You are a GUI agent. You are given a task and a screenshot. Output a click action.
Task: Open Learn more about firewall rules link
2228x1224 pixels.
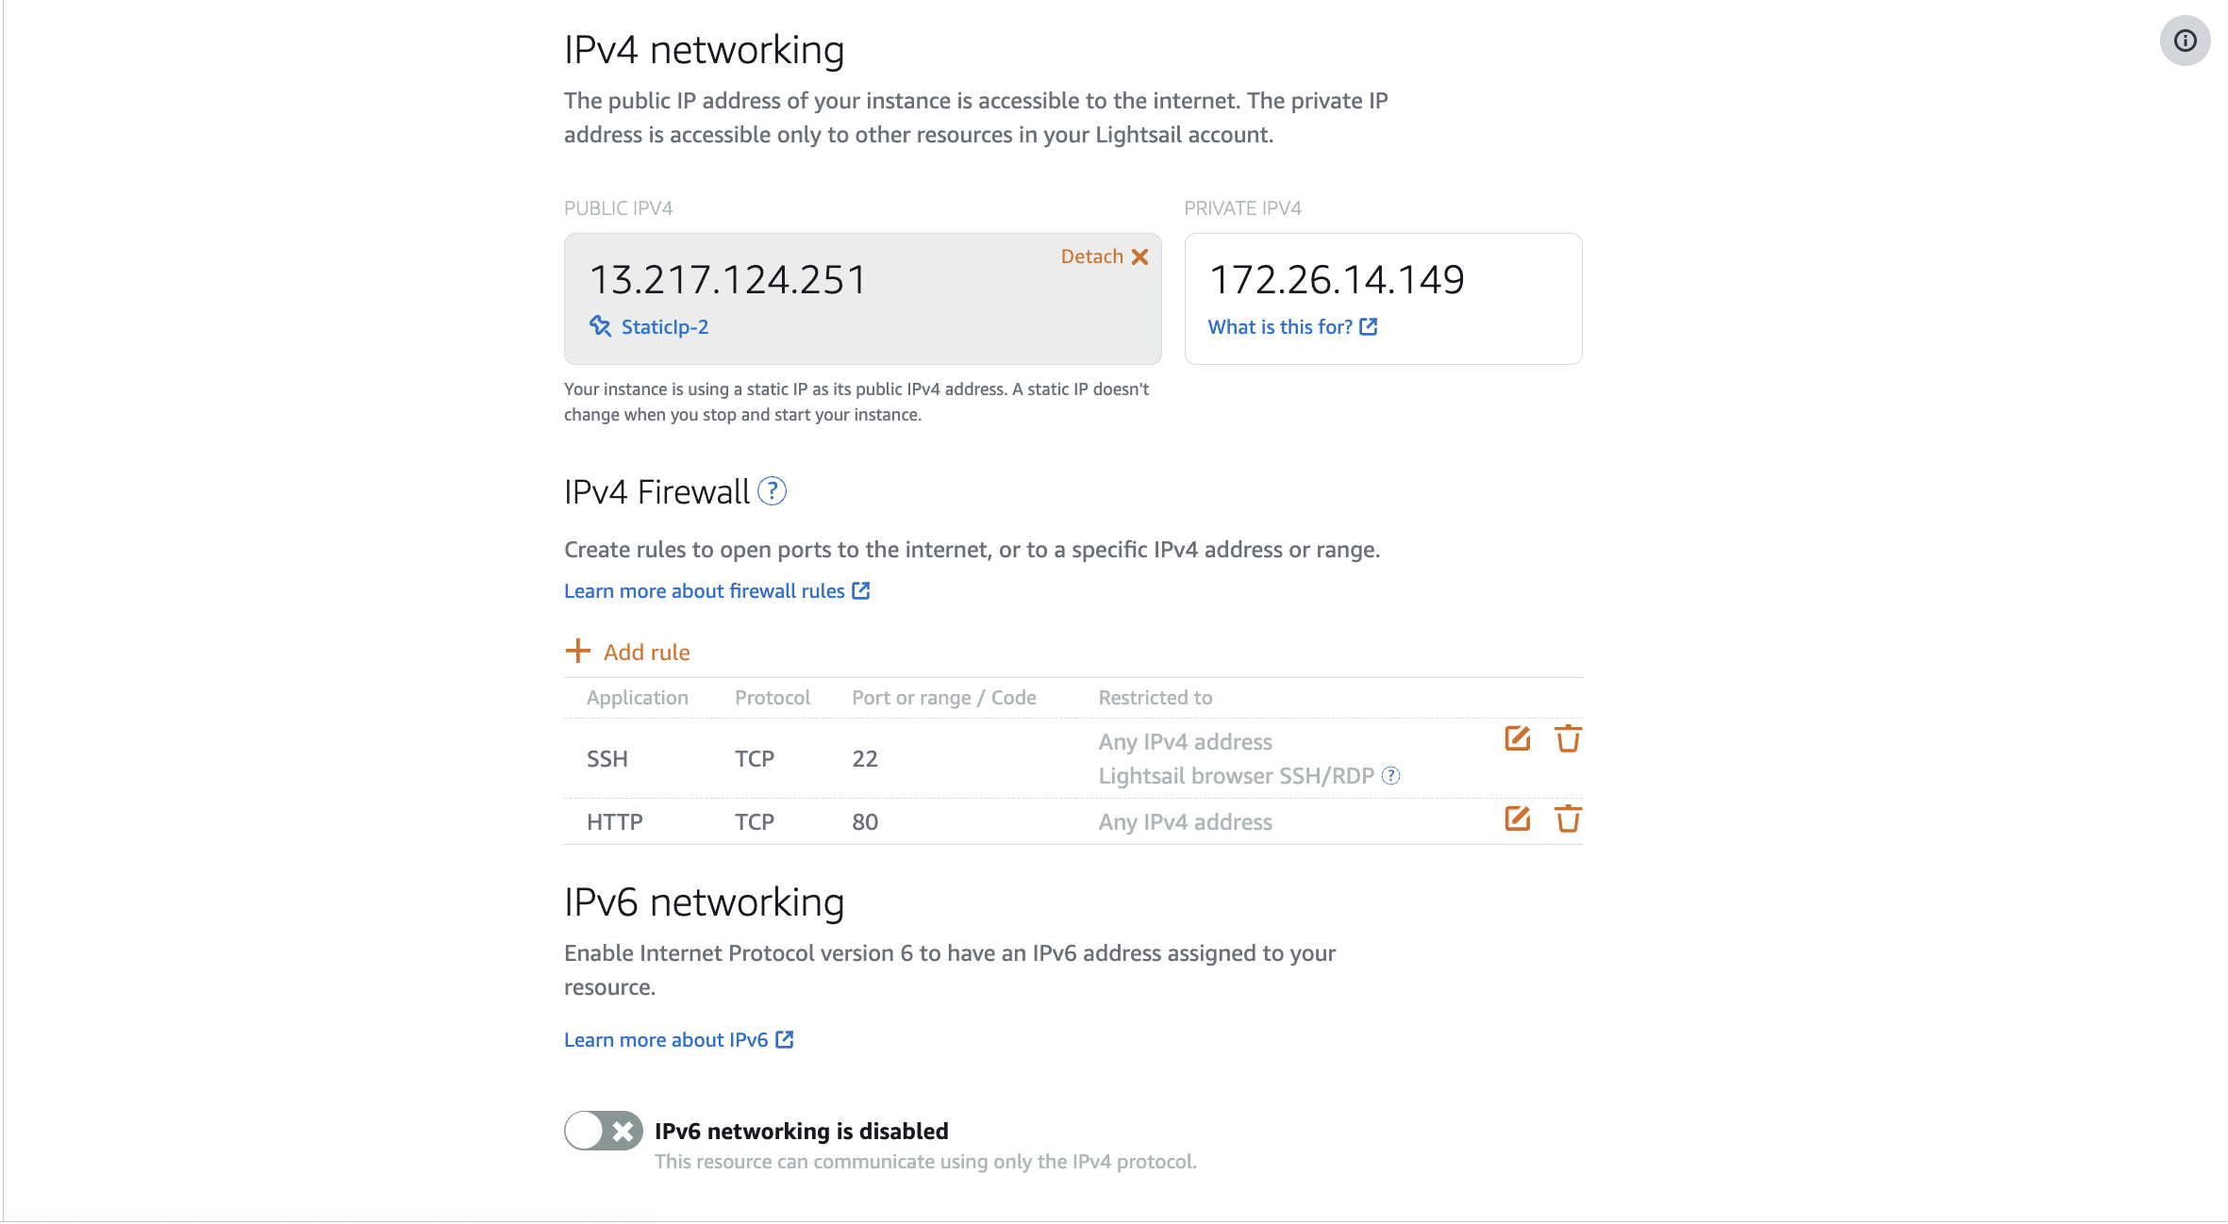coord(717,590)
